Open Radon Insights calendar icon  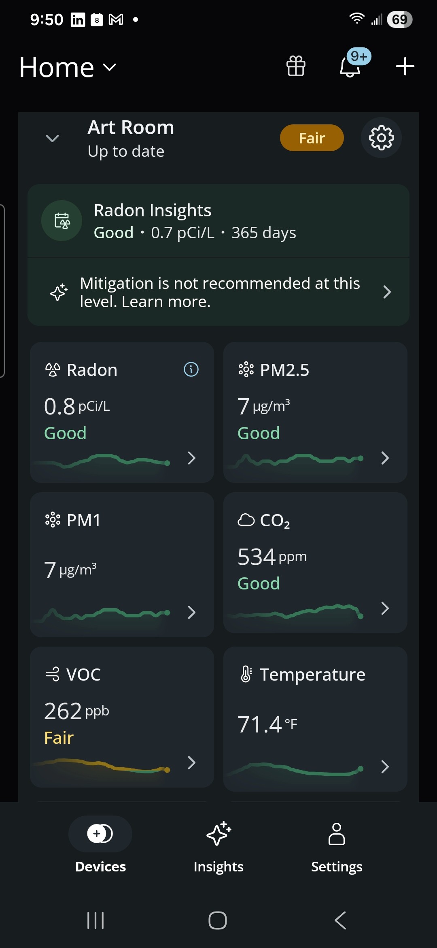click(62, 221)
